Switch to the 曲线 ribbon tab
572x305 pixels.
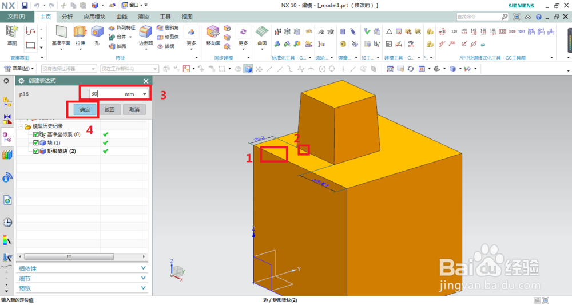122,17
